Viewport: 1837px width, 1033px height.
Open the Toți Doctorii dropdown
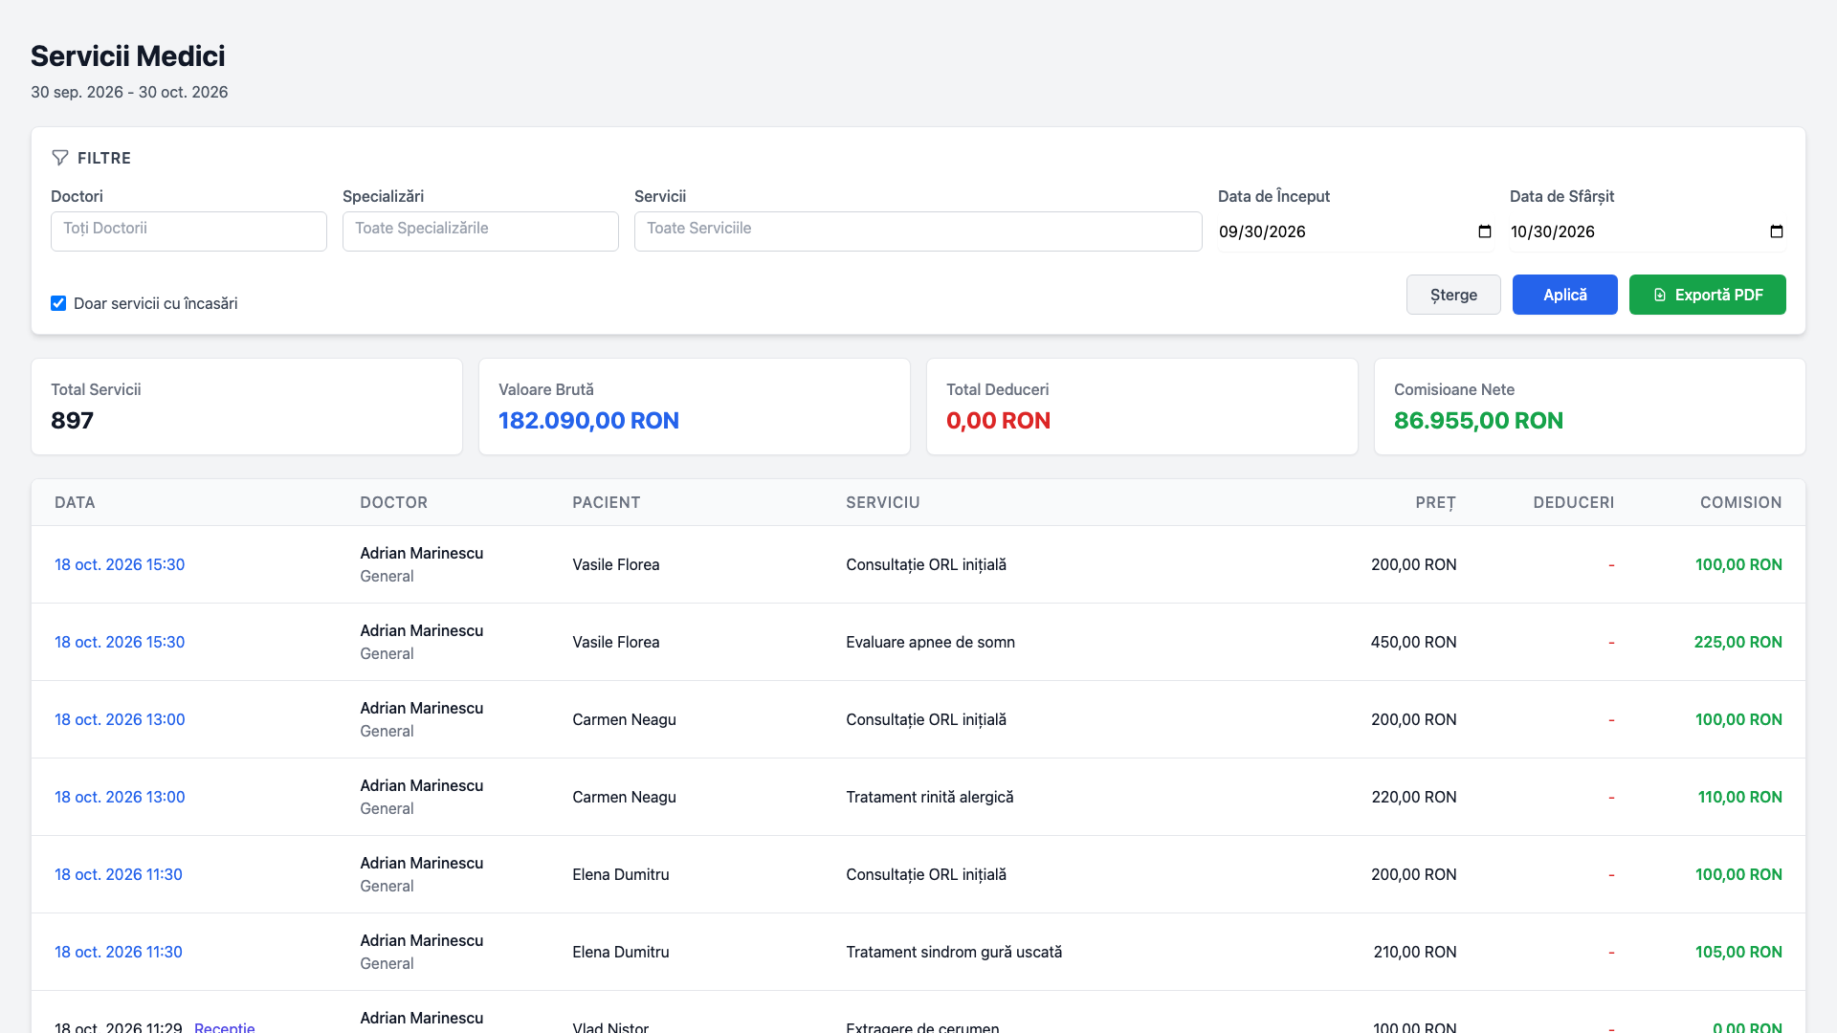[188, 231]
